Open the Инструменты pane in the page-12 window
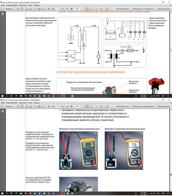The image size is (172, 196). tap(122, 9)
